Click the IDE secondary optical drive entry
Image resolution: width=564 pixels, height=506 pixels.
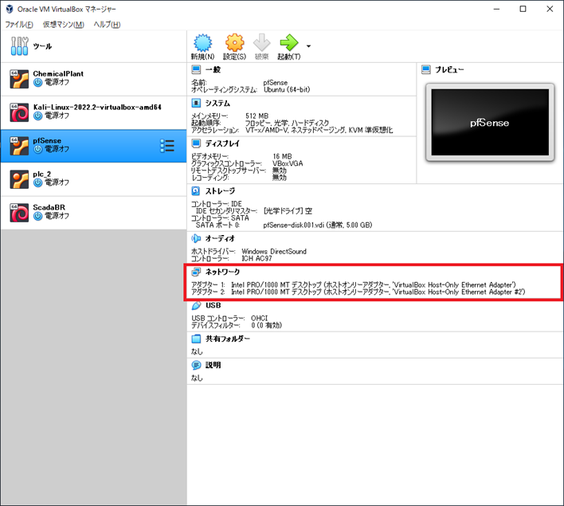pos(254,211)
